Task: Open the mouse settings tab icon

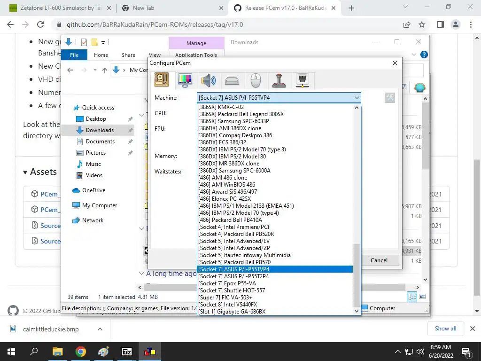Action: pyautogui.click(x=256, y=80)
